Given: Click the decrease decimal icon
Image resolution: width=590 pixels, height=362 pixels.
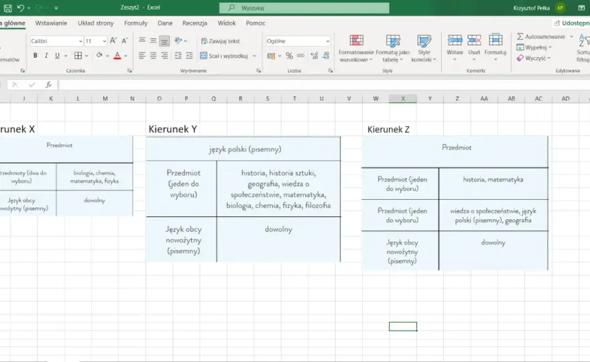Looking at the screenshot, I should pyautogui.click(x=326, y=56).
